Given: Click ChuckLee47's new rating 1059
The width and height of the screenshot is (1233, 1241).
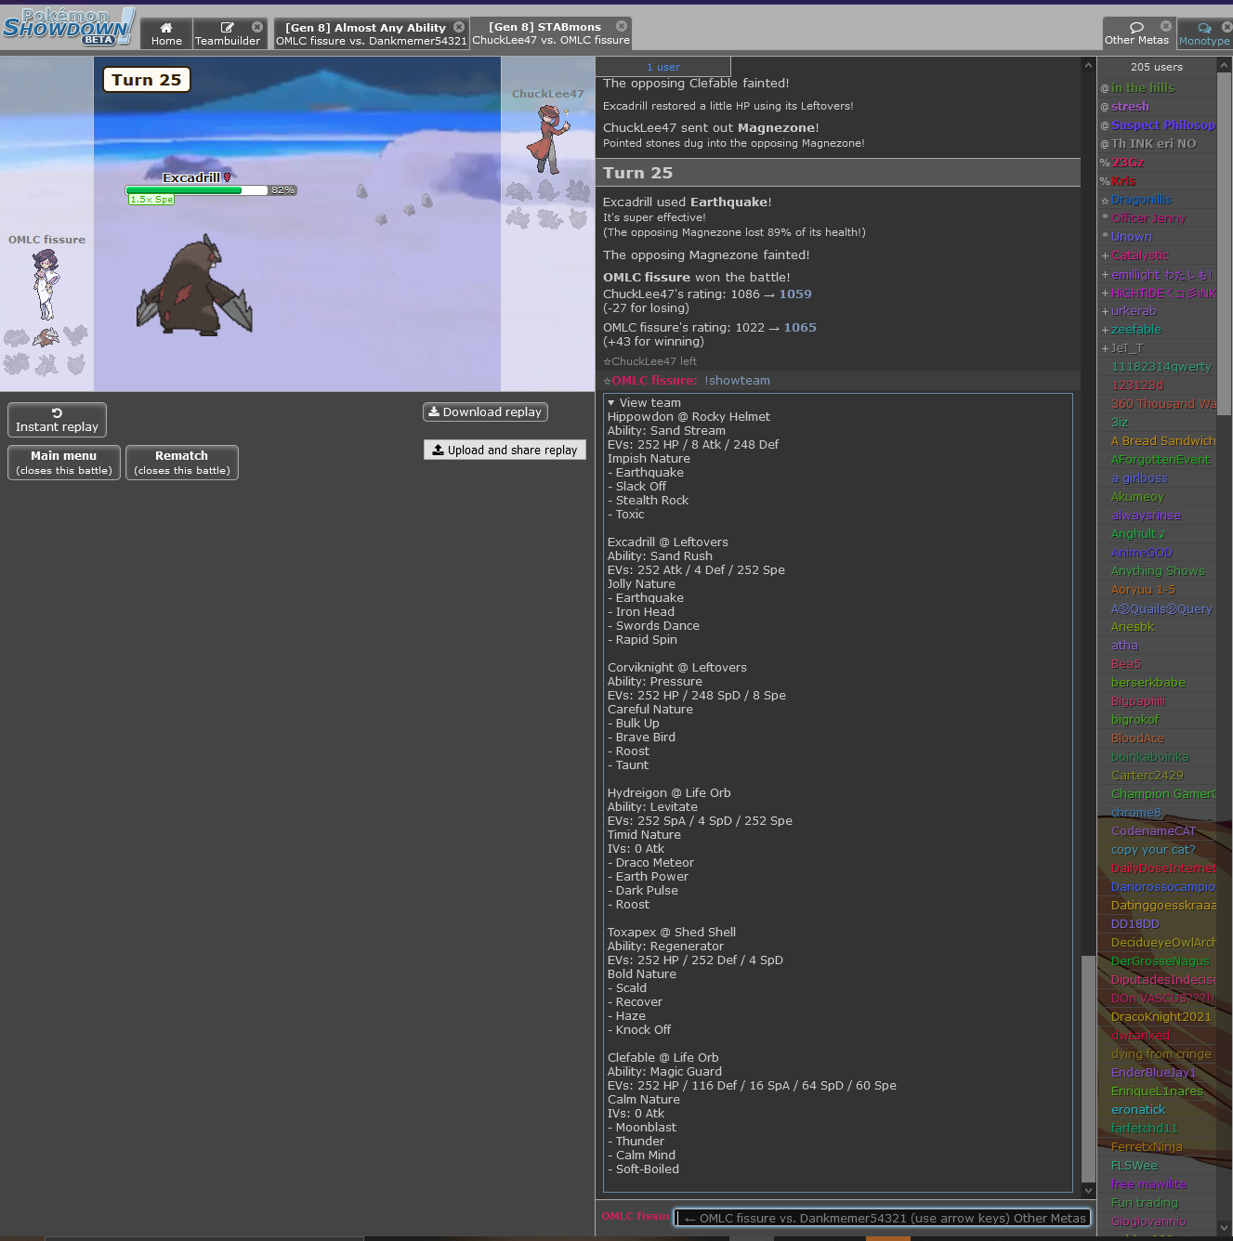Looking at the screenshot, I should pos(795,294).
